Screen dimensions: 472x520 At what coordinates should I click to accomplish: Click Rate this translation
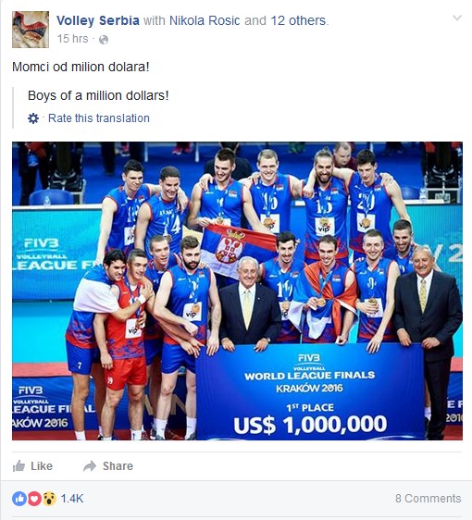pos(99,118)
